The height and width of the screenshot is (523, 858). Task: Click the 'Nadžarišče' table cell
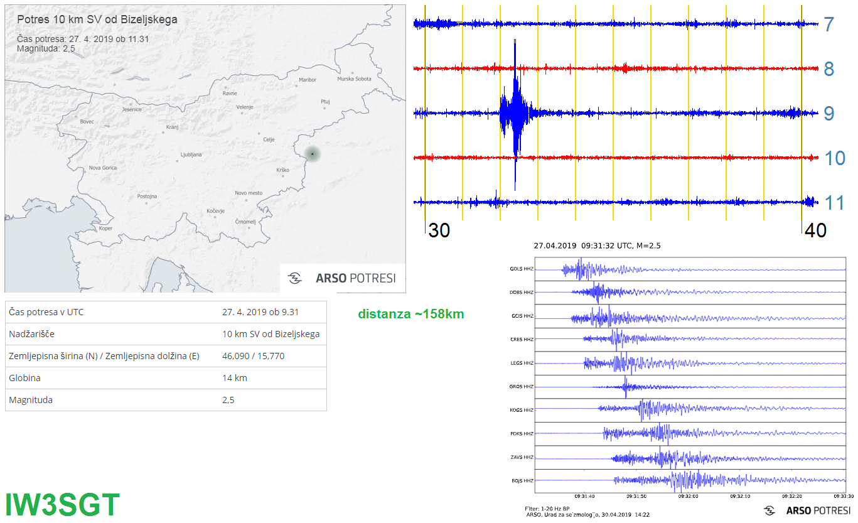coord(31,334)
